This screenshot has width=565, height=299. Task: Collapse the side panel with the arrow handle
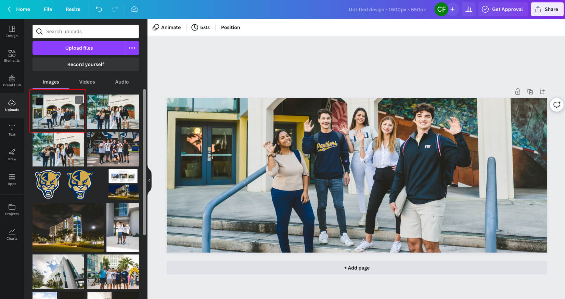pos(149,180)
